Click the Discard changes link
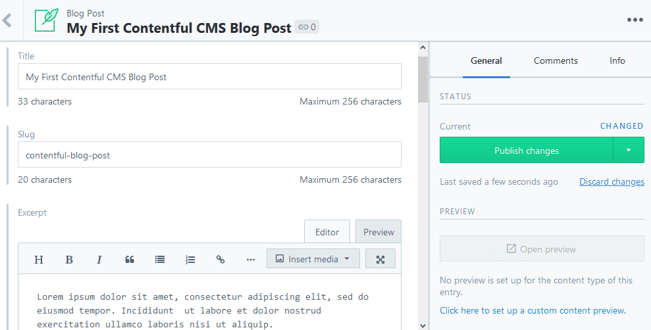 pyautogui.click(x=612, y=181)
